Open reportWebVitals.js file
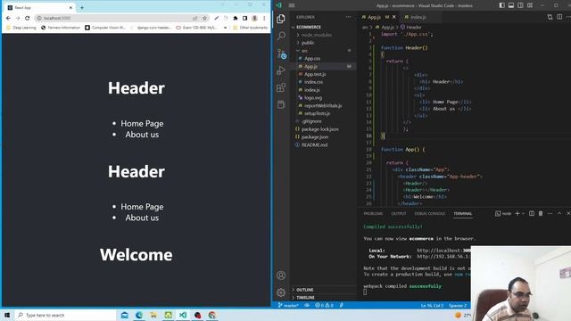The height and width of the screenshot is (321, 571). coord(323,105)
